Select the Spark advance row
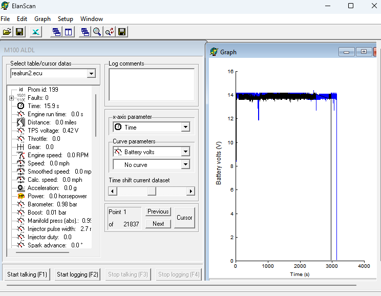 point(55,245)
